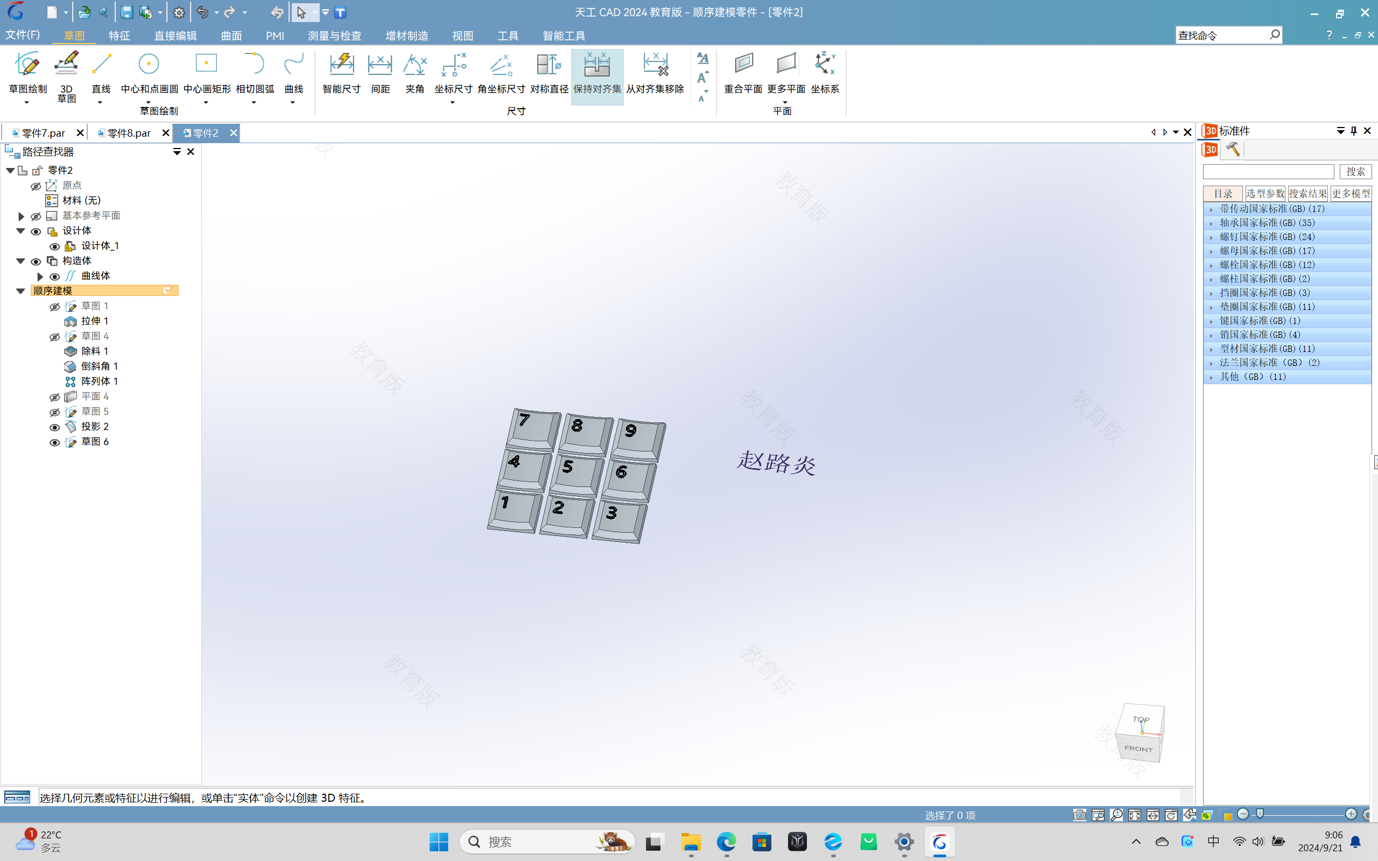Viewport: 1378px width, 861px height.
Task: Open the settings gear in quick access toolbar
Action: coord(179,12)
